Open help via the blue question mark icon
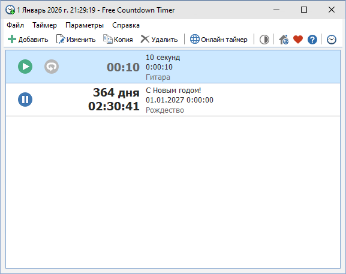 (x=312, y=40)
